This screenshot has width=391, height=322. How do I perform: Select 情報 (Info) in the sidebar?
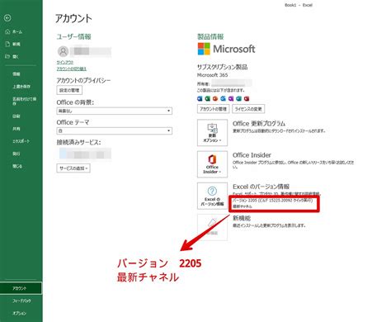[x=16, y=73]
